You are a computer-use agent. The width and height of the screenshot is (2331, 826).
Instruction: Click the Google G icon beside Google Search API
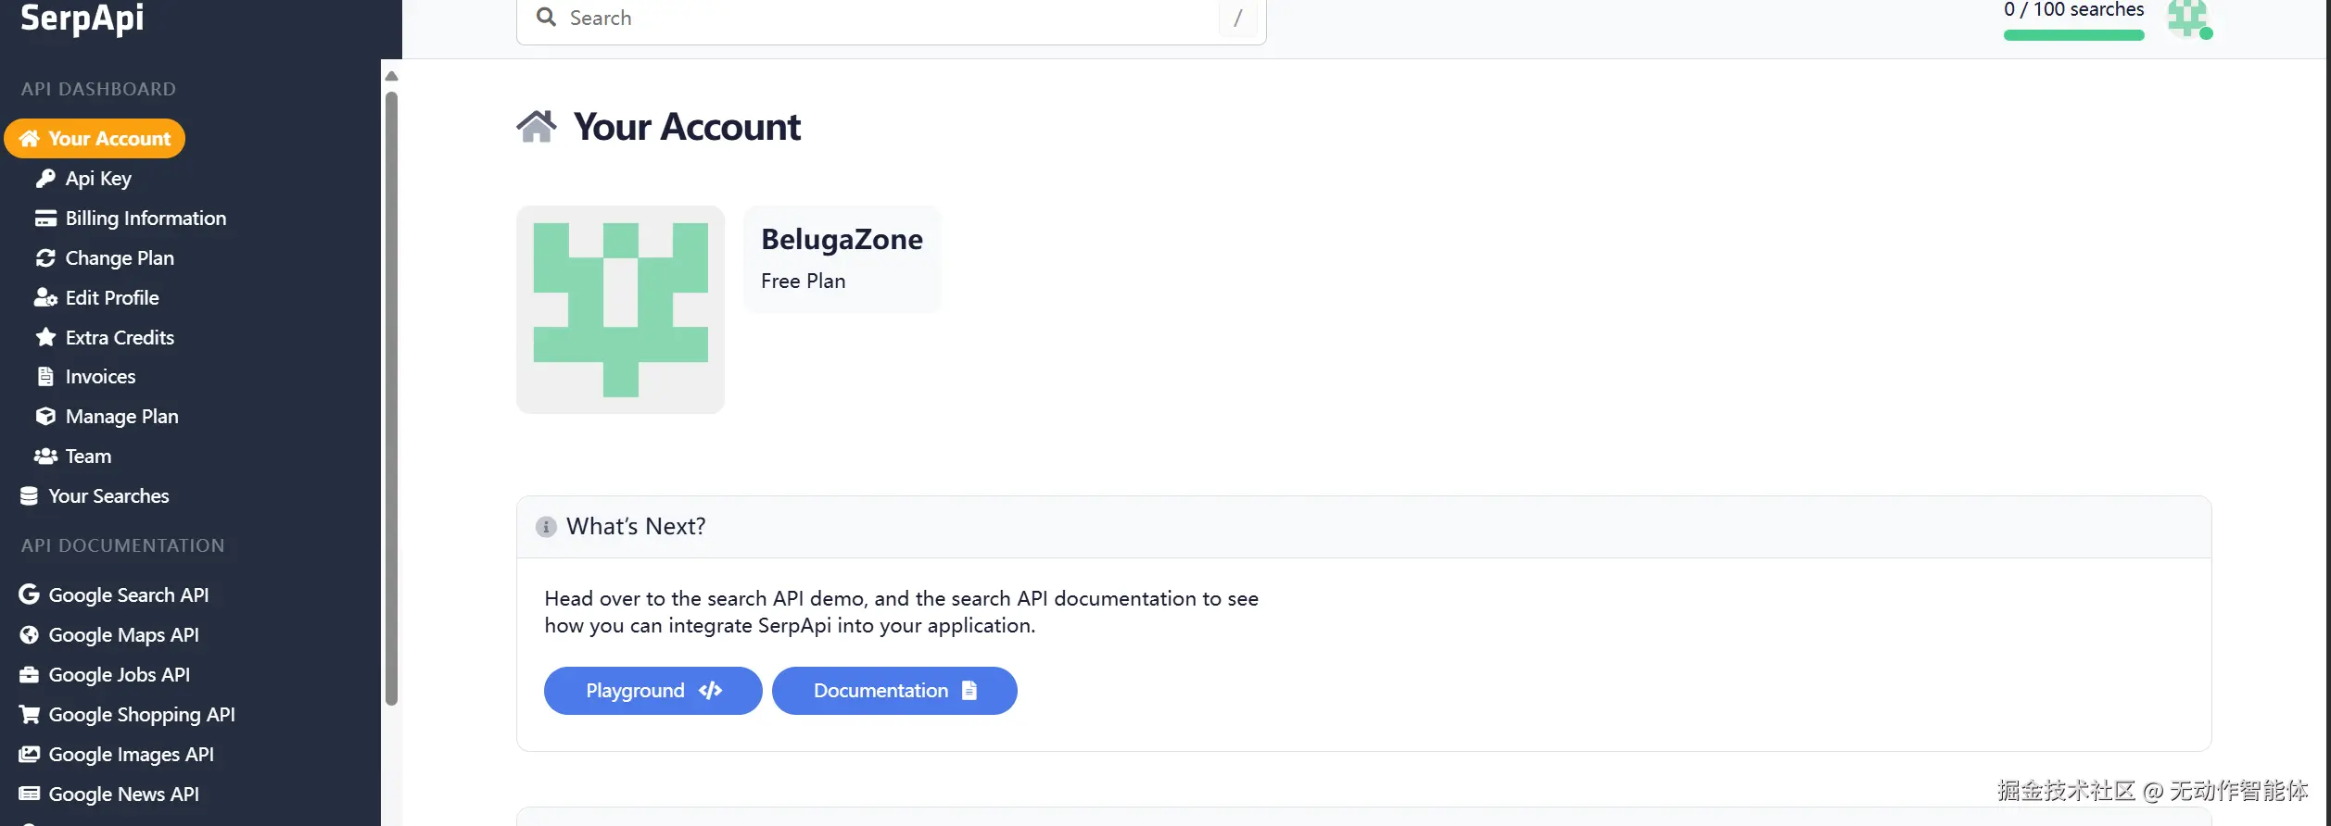[30, 594]
